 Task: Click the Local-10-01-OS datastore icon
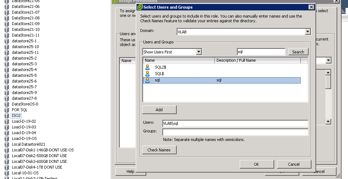click(x=7, y=173)
